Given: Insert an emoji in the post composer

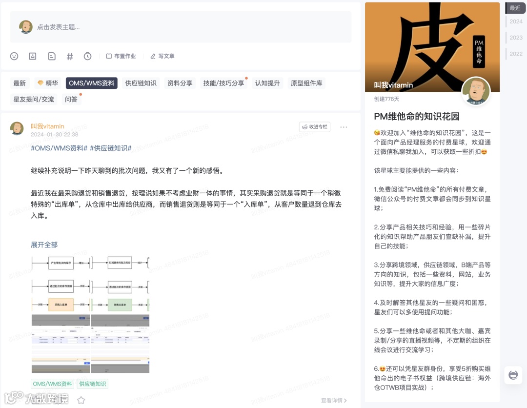Looking at the screenshot, I should click(x=14, y=56).
